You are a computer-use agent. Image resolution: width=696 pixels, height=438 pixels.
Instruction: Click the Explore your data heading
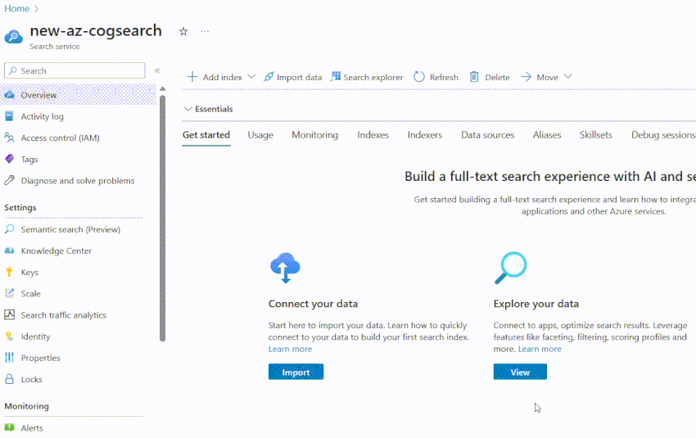point(536,304)
